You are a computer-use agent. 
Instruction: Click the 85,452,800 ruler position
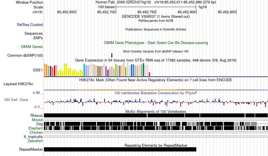click(x=187, y=12)
